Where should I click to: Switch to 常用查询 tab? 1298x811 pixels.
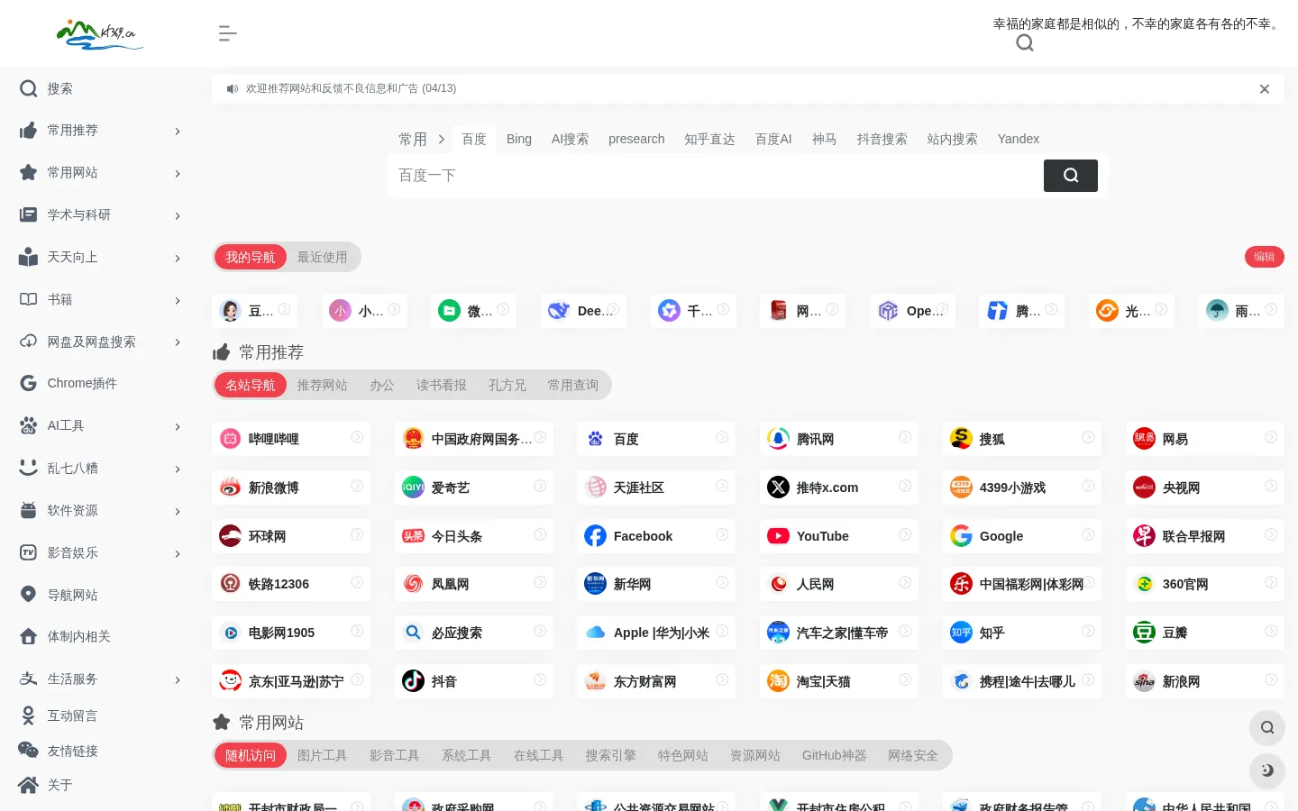573,385
